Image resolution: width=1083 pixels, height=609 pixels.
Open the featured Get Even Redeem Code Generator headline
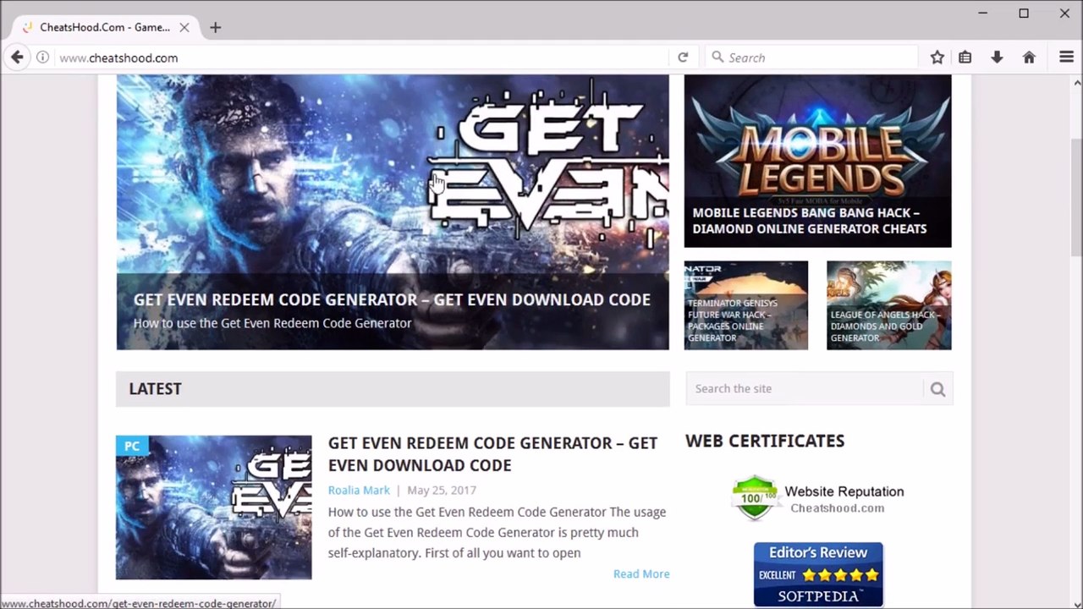(392, 299)
